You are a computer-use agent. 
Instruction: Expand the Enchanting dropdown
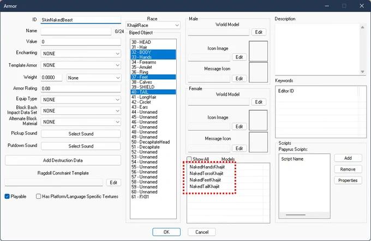pyautogui.click(x=81, y=54)
